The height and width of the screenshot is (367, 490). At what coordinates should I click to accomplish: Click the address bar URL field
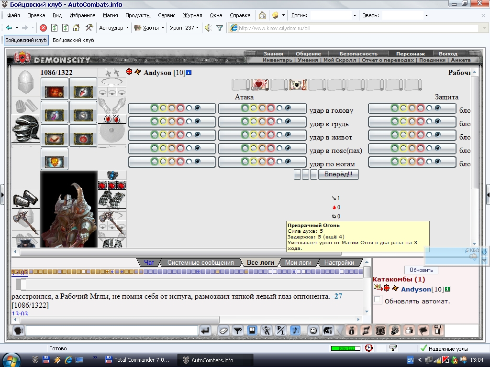pyautogui.click(x=358, y=28)
